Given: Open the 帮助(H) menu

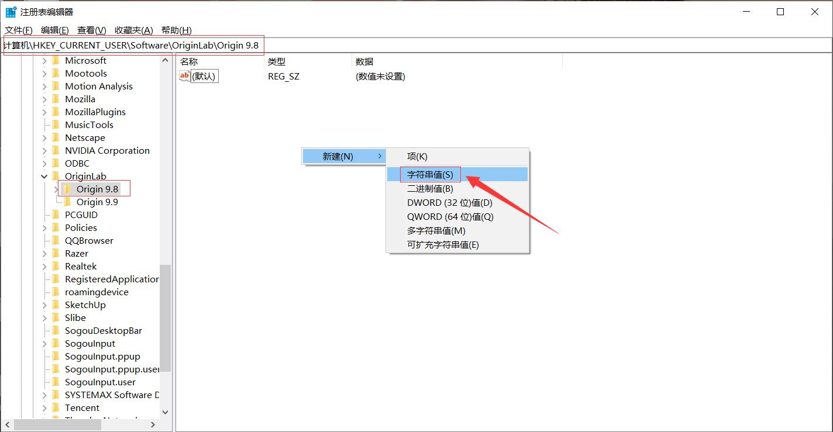Looking at the screenshot, I should click(177, 30).
